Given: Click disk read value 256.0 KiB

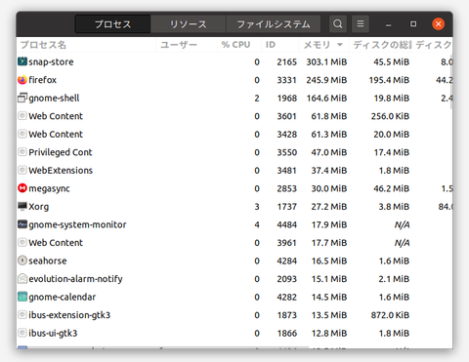Looking at the screenshot, I should pos(390,116).
